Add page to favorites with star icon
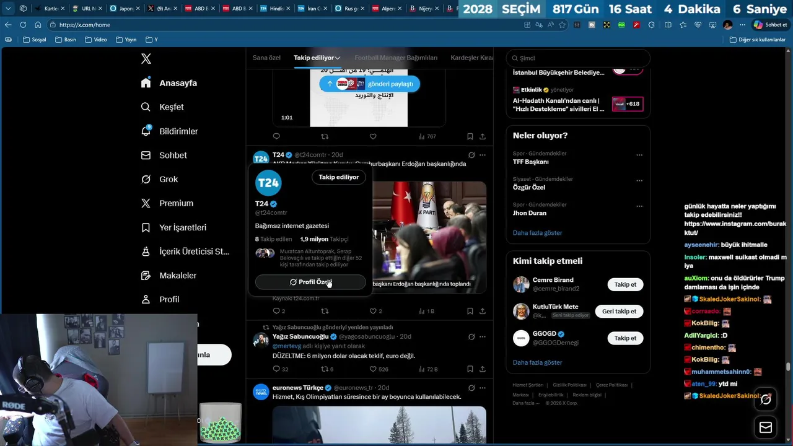 coord(562,25)
